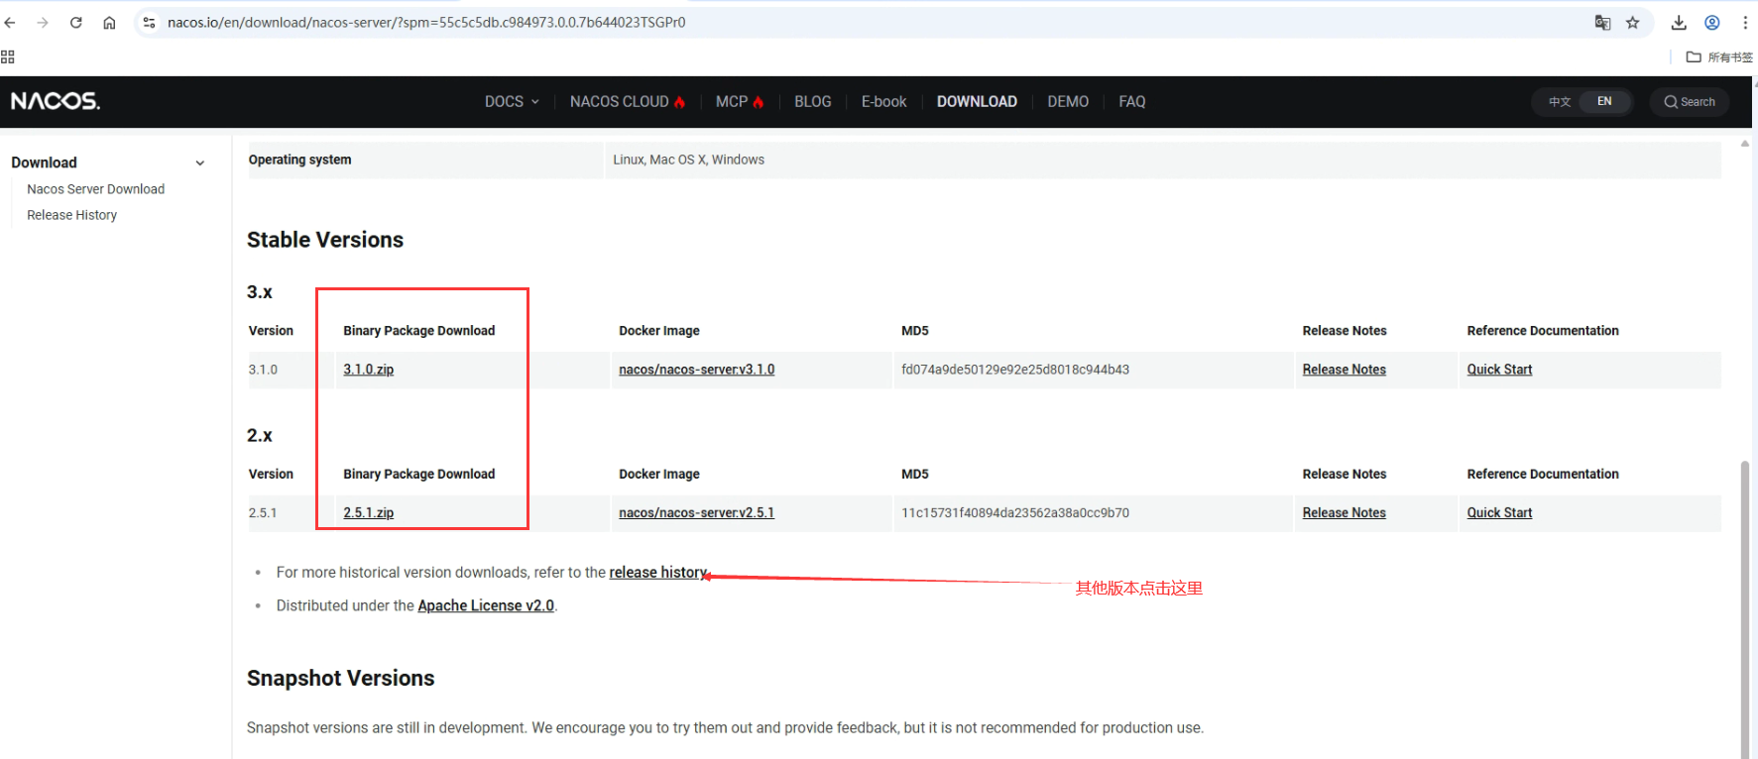Viewport: 1758px width, 759px height.
Task: Open the BLOG page
Action: (813, 102)
